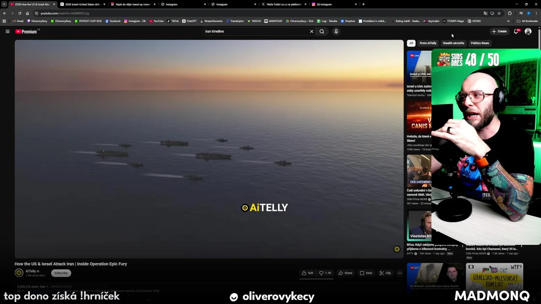The width and height of the screenshot is (541, 304).
Task: Open the MANYCHAT bookmark
Action: (273, 21)
